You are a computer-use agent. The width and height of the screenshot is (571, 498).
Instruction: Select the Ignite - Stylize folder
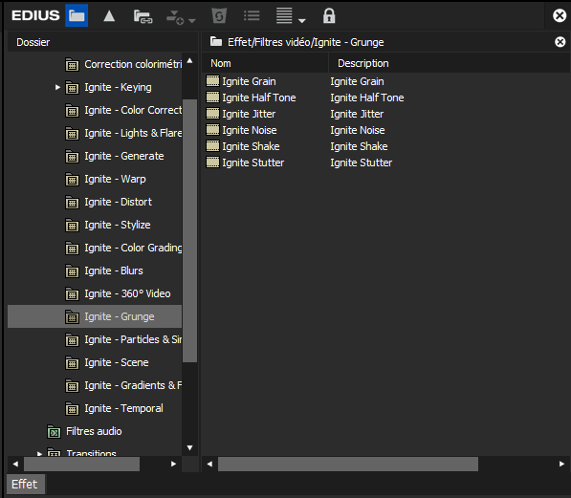tap(118, 225)
